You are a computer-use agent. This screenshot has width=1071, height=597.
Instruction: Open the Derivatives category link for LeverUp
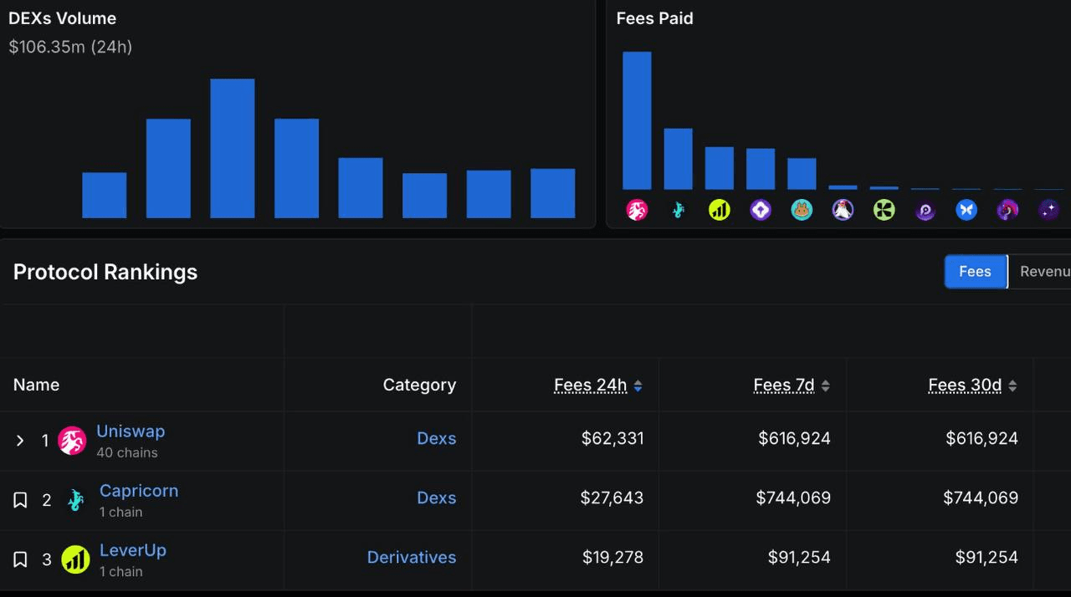412,557
